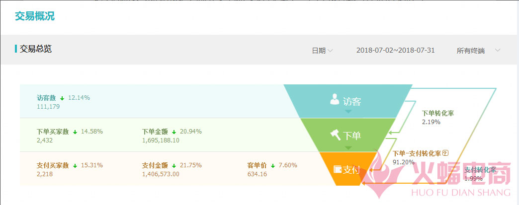This screenshot has width=519, height=205.
Task: Click the green down arrow beside 访客数
Action: point(62,98)
